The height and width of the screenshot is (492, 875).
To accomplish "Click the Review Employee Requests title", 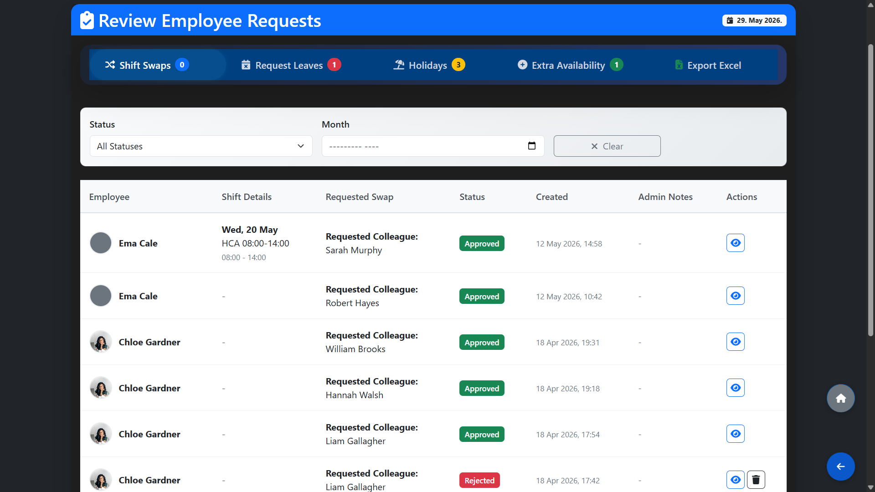I will tap(210, 20).
